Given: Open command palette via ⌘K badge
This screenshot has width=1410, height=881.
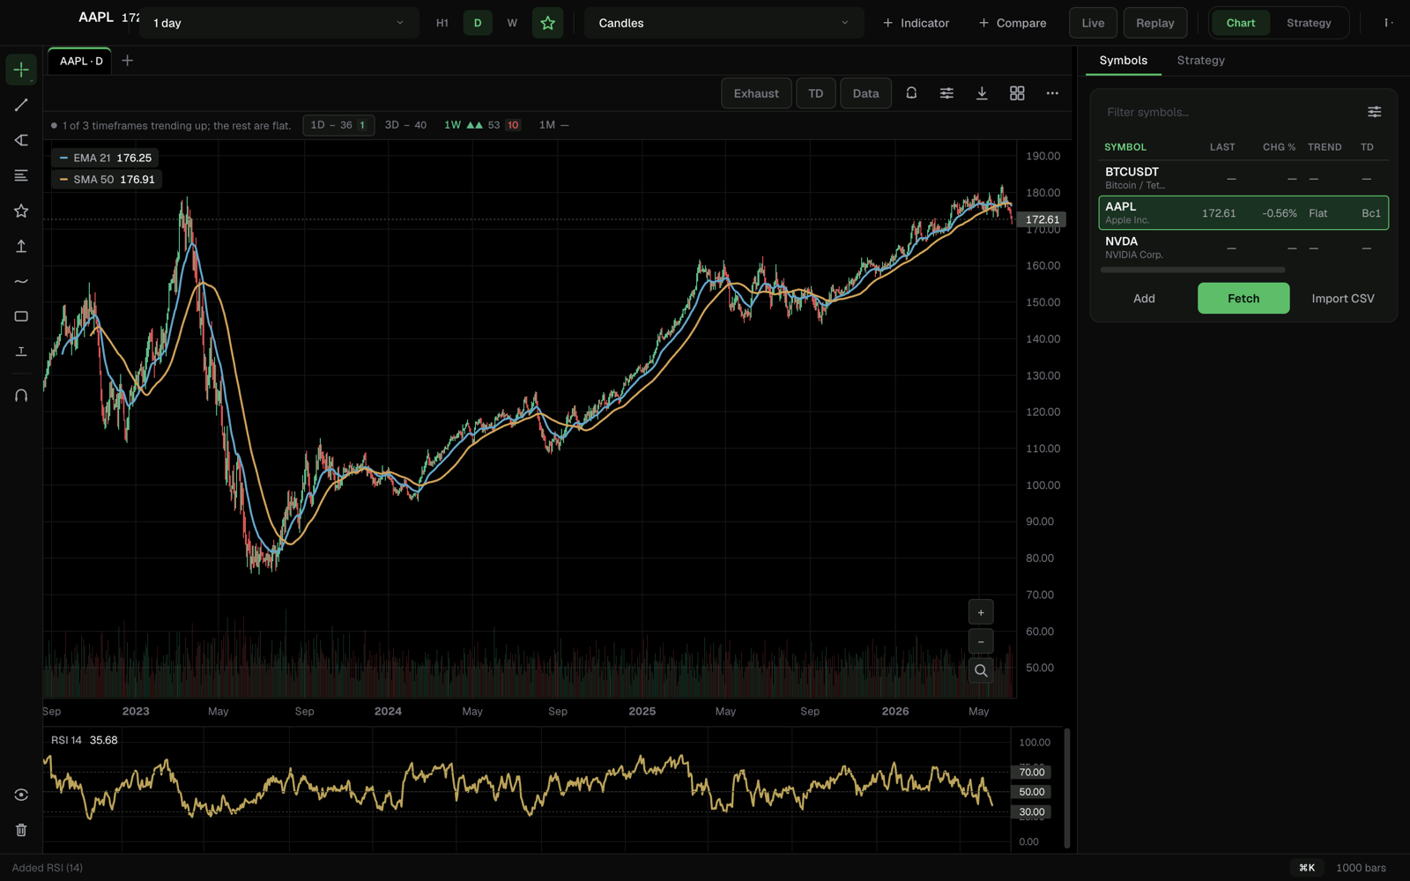Looking at the screenshot, I should click(1307, 868).
